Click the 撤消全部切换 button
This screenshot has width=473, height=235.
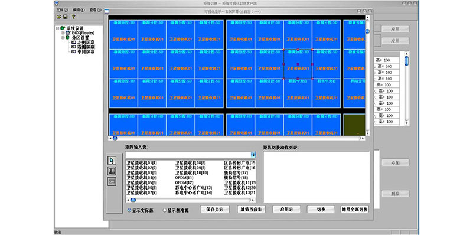point(355,209)
